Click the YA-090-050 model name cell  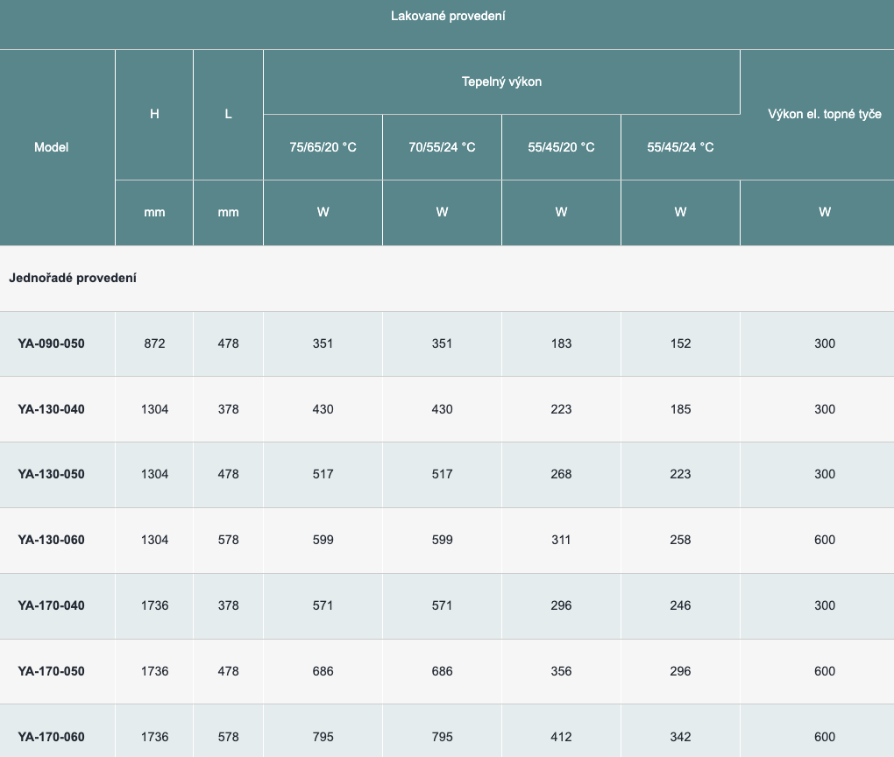tap(51, 343)
